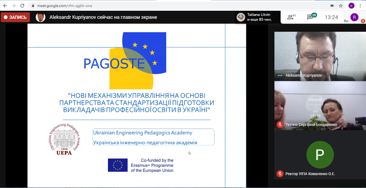
Task: Select Aleksandr Kupriyanov's video tile
Action: (320, 56)
